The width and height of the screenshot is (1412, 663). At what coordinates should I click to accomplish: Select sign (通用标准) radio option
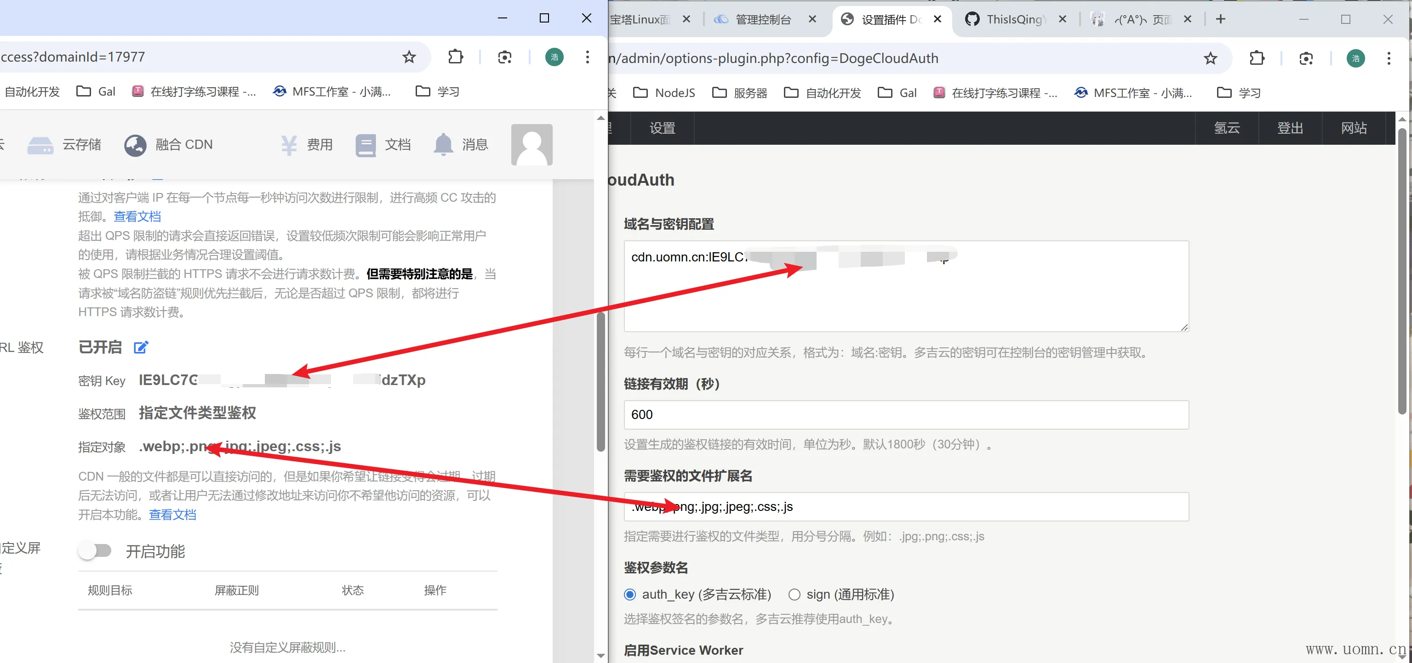[x=794, y=595]
